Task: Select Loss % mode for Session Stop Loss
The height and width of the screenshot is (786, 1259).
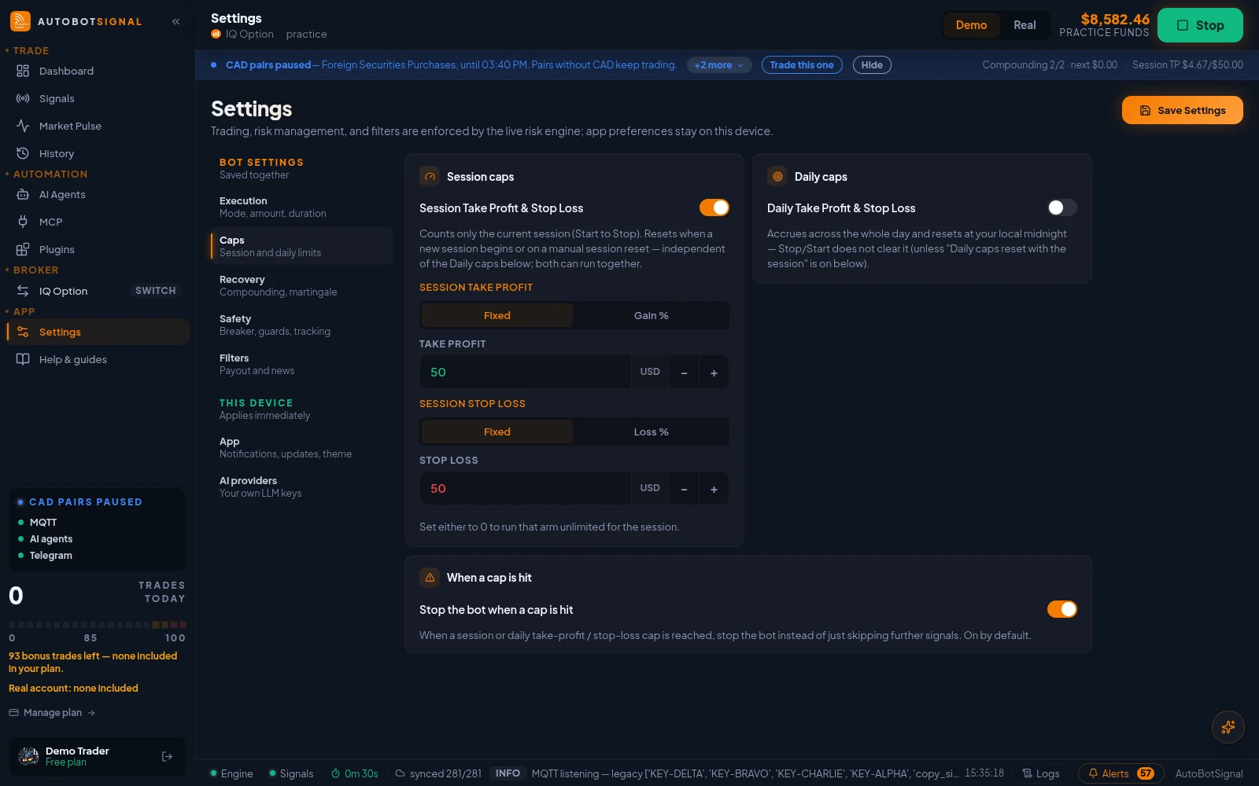Action: pyautogui.click(x=651, y=432)
